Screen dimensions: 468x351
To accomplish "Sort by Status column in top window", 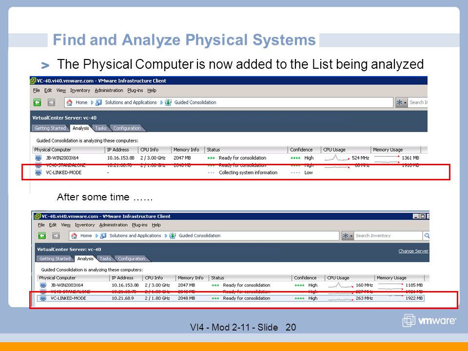I will [x=246, y=150].
